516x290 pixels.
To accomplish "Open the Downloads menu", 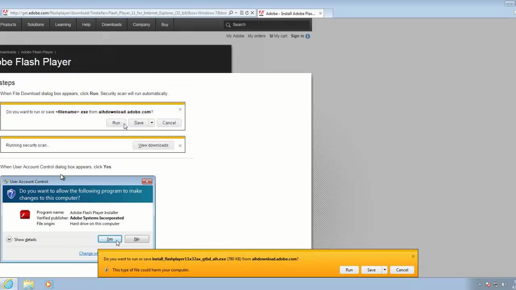I will click(112, 25).
